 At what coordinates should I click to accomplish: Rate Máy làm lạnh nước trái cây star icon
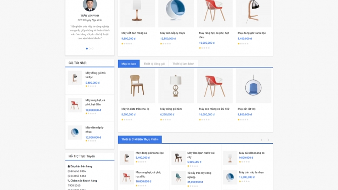[188, 166]
